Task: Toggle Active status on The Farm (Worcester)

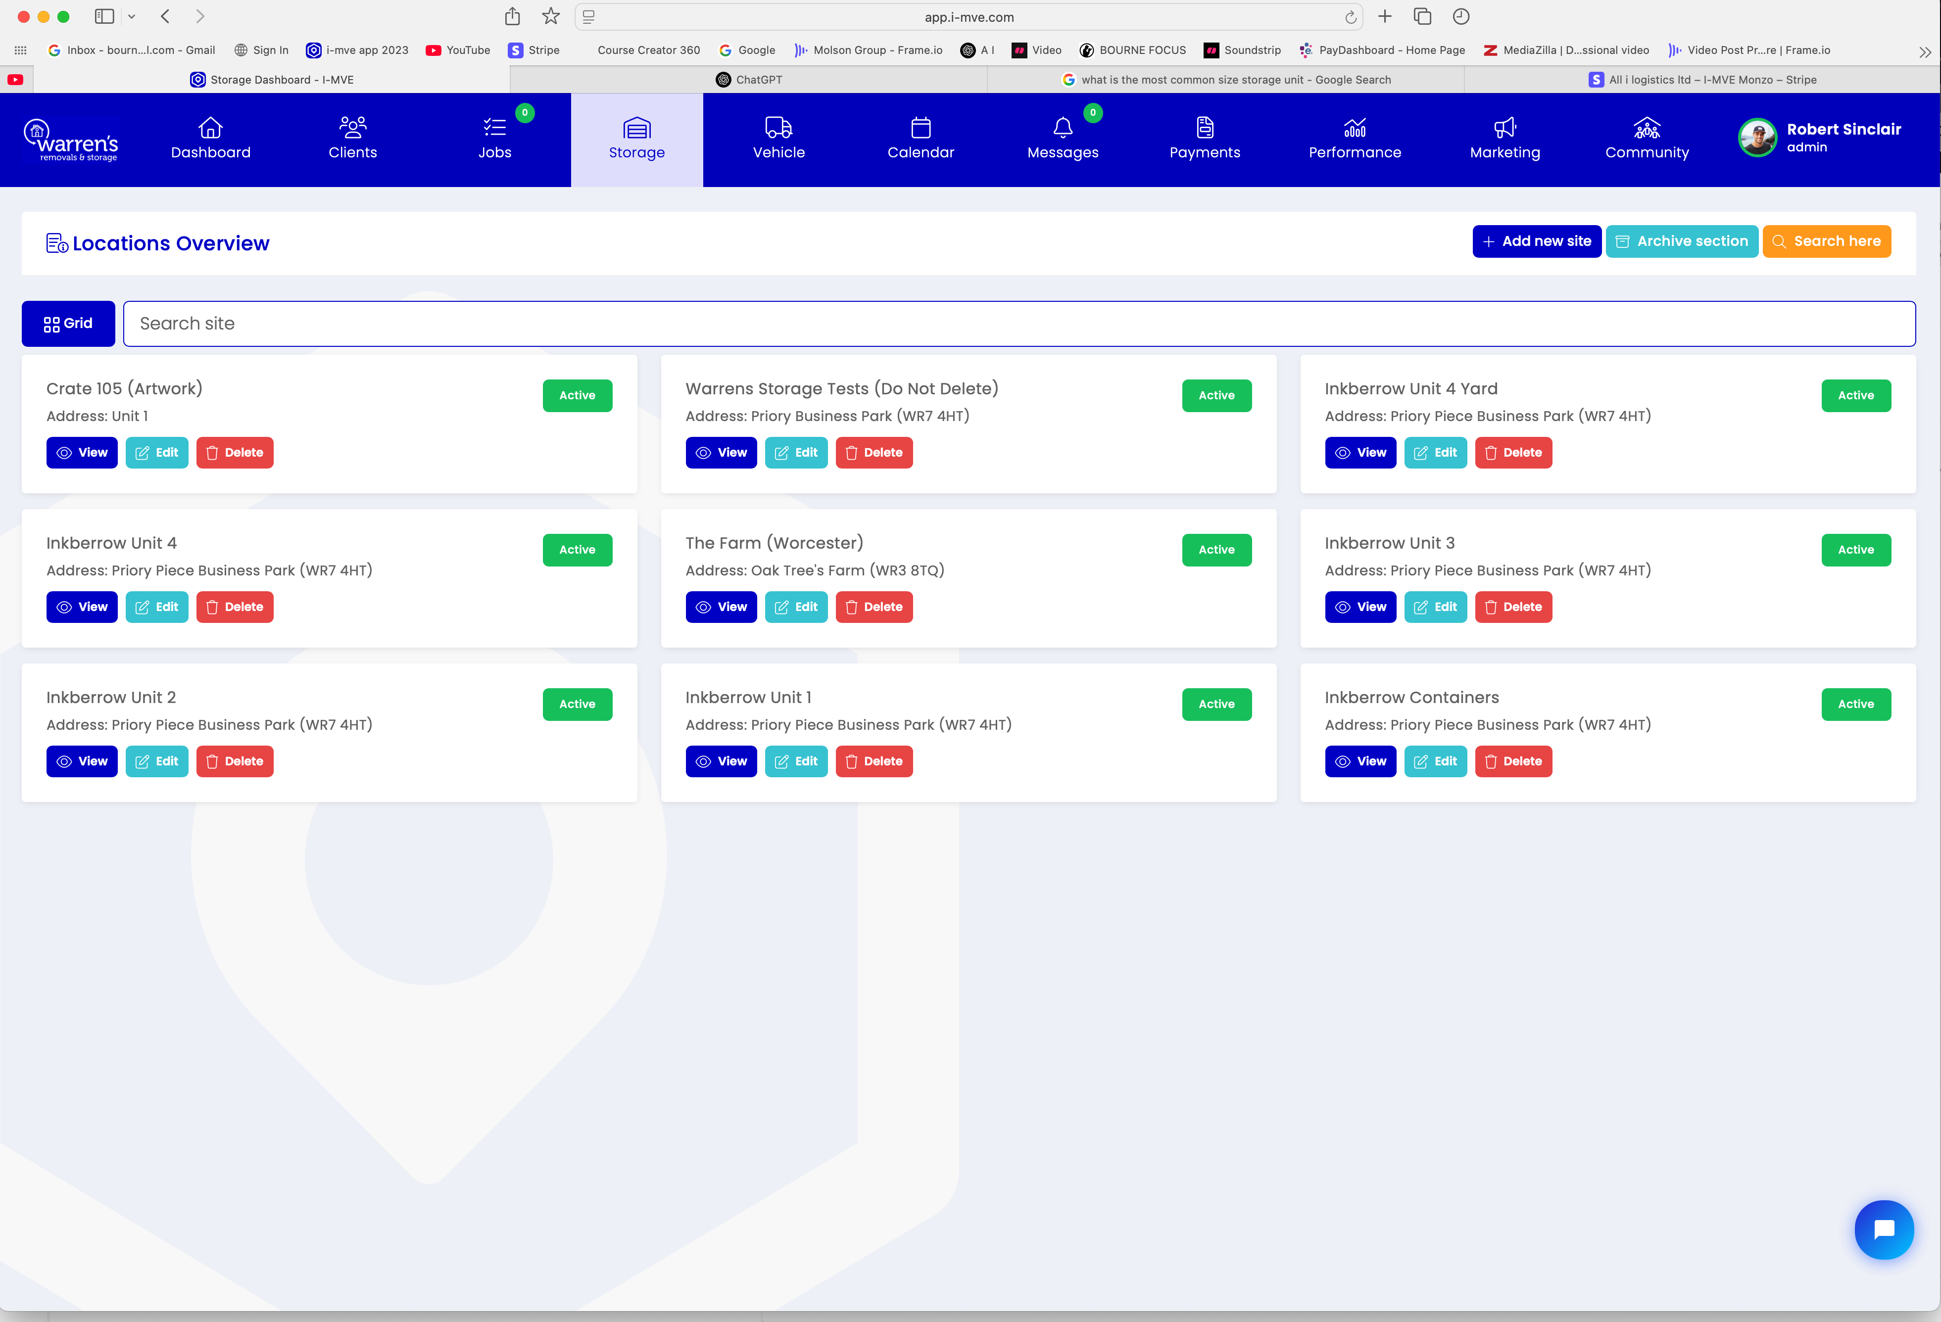Action: click(x=1216, y=550)
